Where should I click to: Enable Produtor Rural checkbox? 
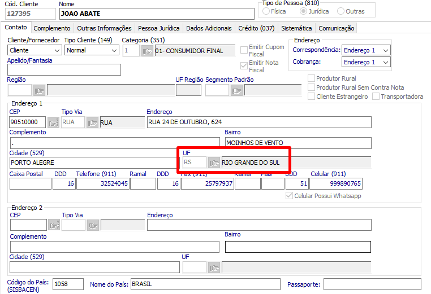click(x=311, y=78)
